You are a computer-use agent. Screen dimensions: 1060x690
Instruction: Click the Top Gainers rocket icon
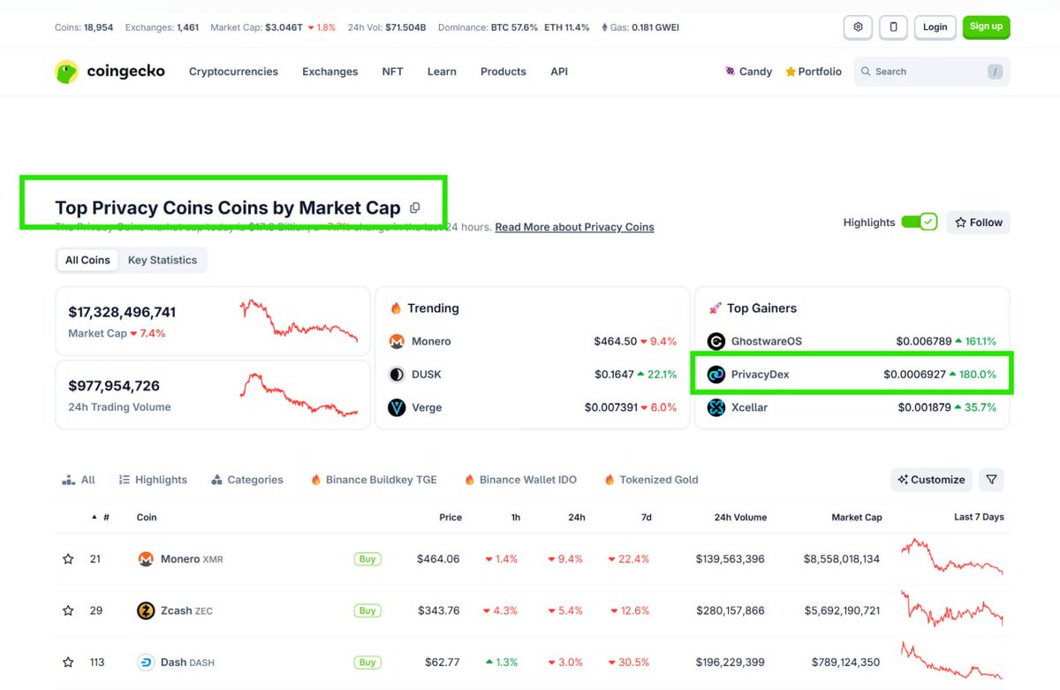[x=715, y=307]
